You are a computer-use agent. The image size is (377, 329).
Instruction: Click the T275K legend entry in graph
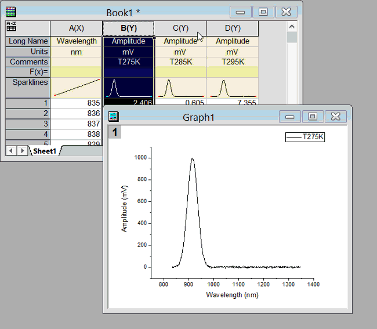306,137
